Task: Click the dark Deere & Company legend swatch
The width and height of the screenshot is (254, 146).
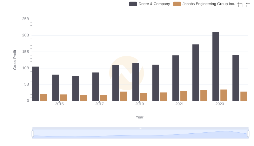Action: coord(133,4)
